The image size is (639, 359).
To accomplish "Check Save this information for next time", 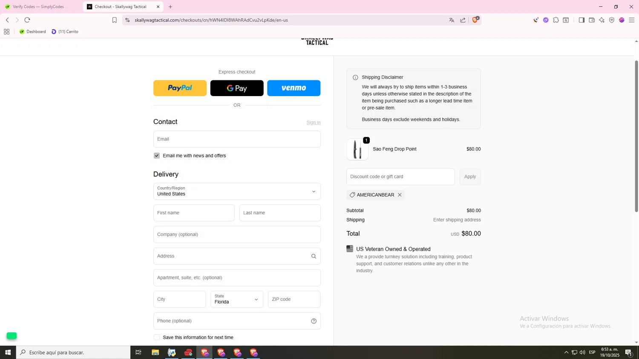I will tap(157, 337).
